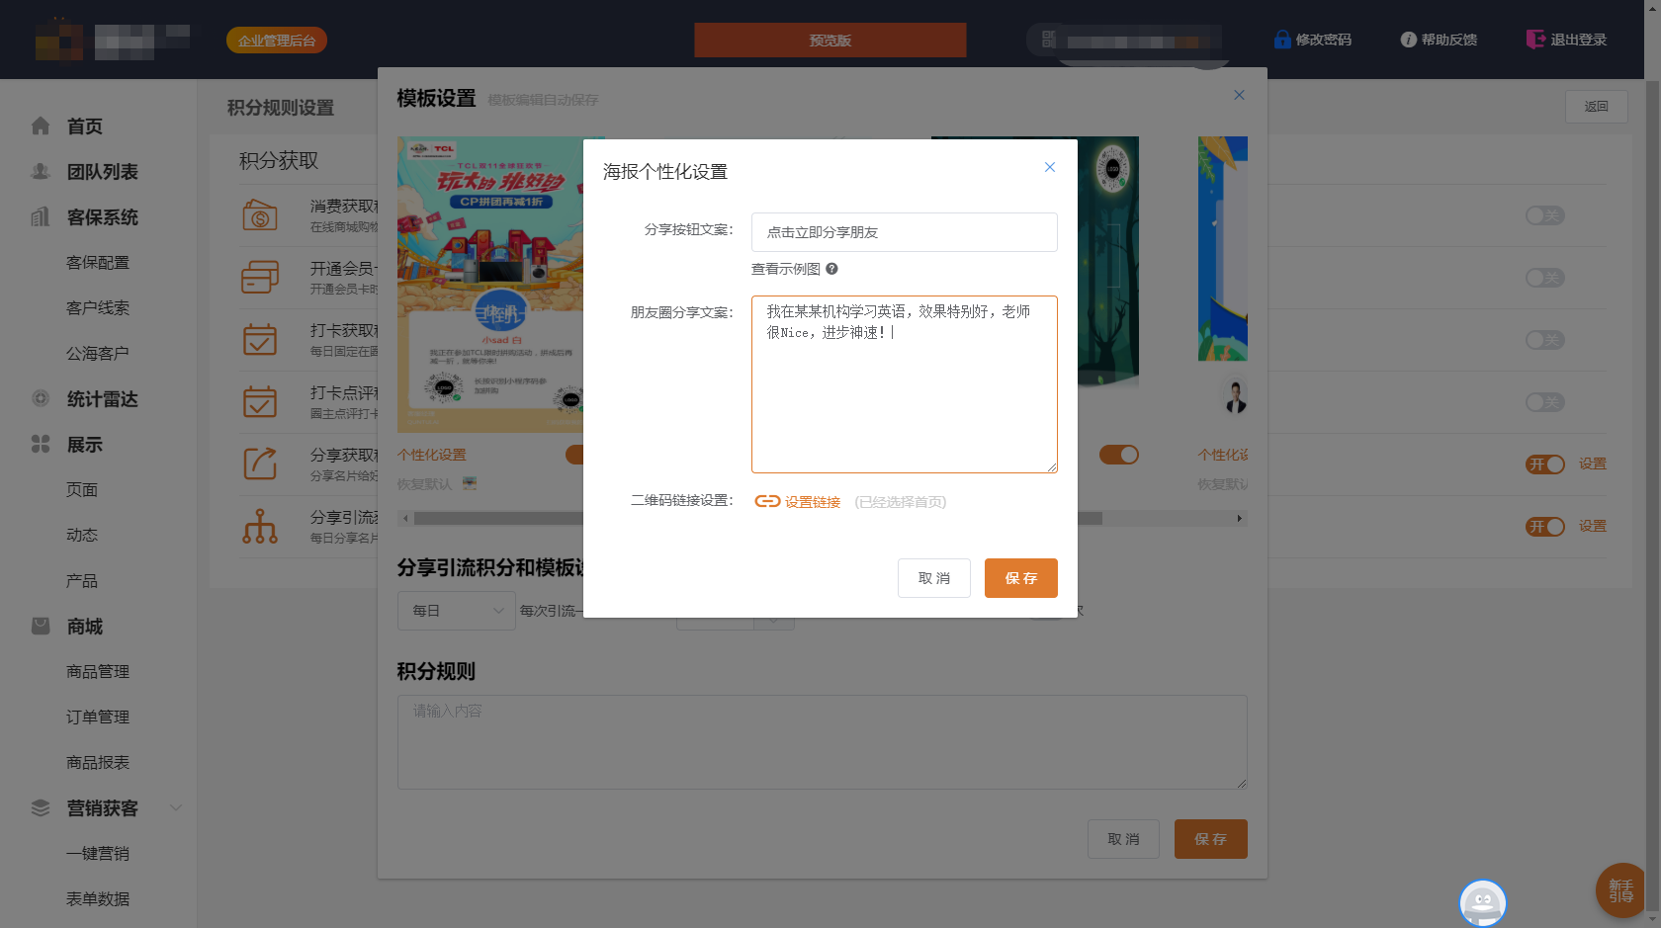Toggle the 分享引流 points switch

[x=1544, y=527]
